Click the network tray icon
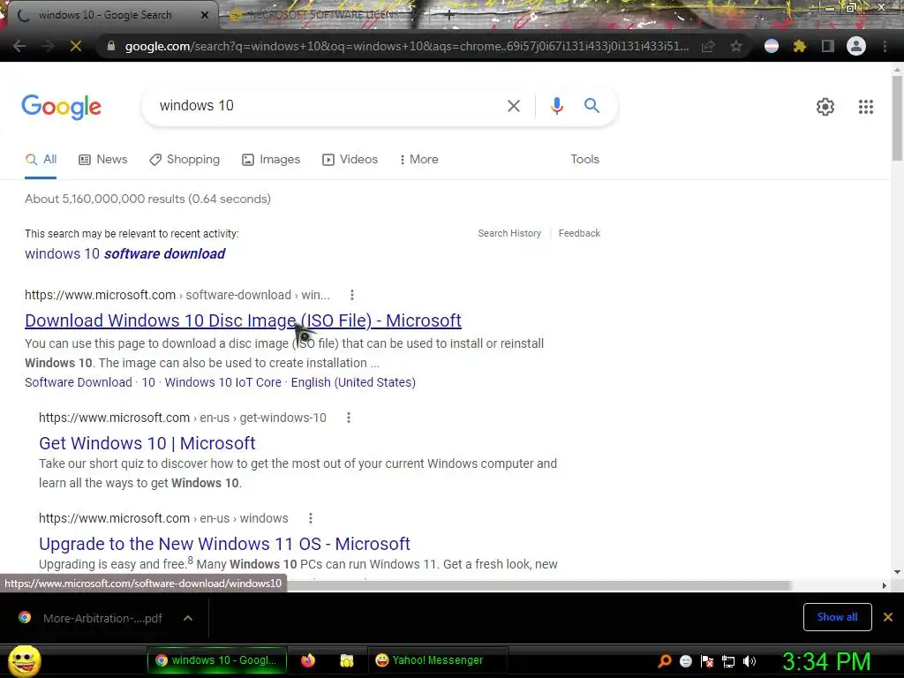This screenshot has height=678, width=904. pos(728,661)
